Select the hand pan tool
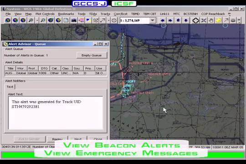This screenshot has width=246, height=164. (x=211, y=20)
